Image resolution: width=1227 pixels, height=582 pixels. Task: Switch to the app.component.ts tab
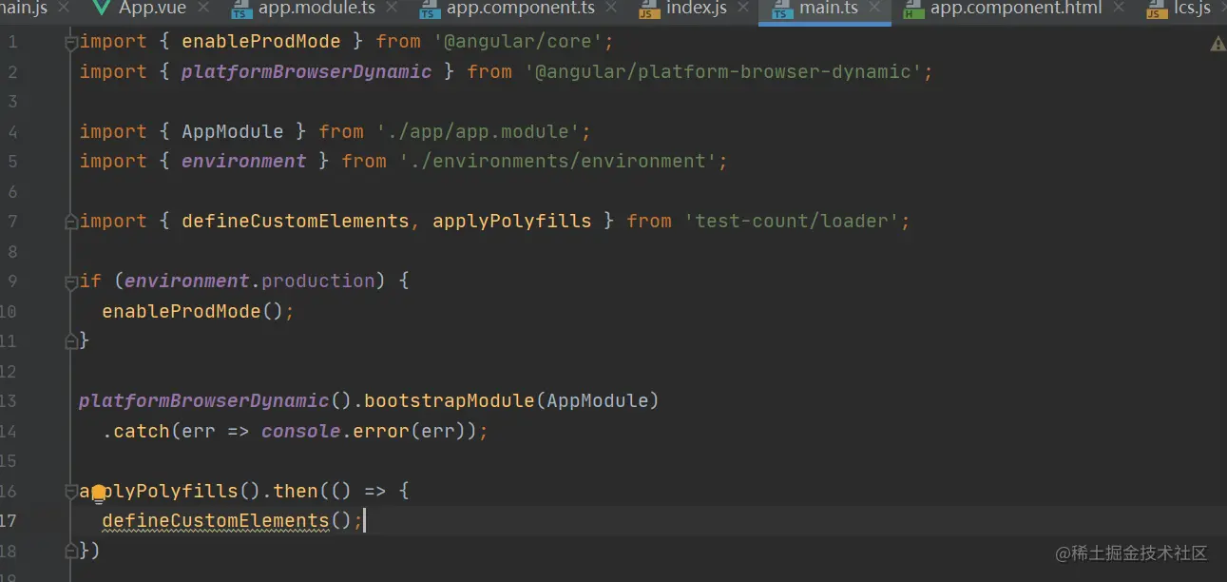pos(521,9)
